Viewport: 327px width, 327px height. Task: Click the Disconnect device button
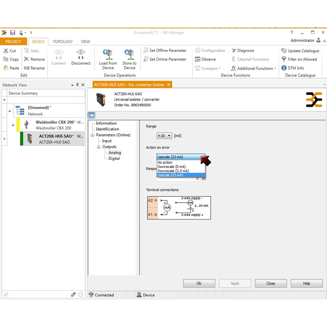point(81,57)
